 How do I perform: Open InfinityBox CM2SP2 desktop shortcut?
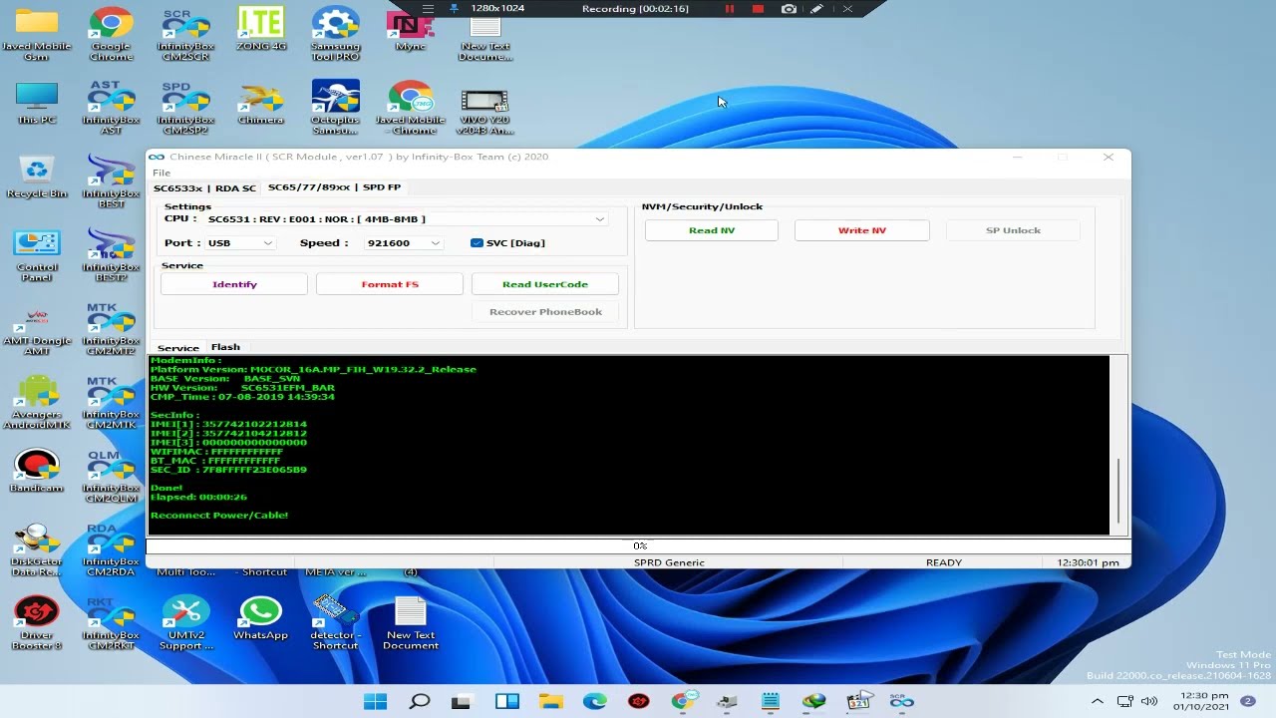click(x=185, y=108)
